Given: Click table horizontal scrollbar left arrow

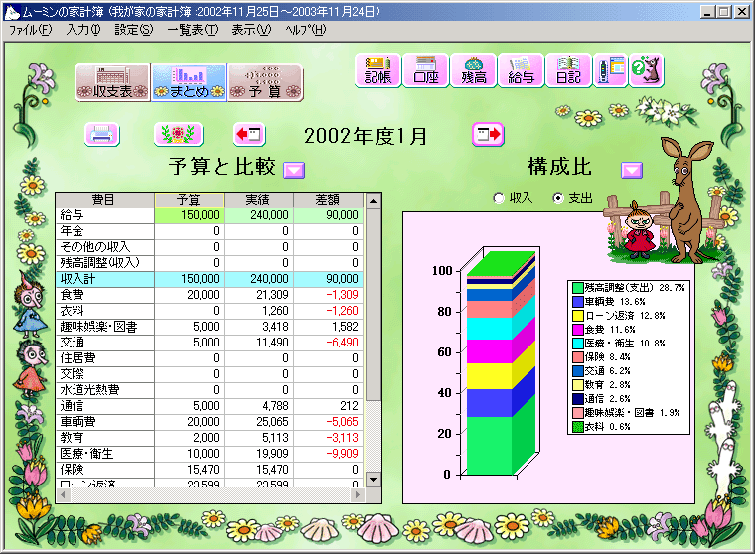Looking at the screenshot, I should point(63,494).
